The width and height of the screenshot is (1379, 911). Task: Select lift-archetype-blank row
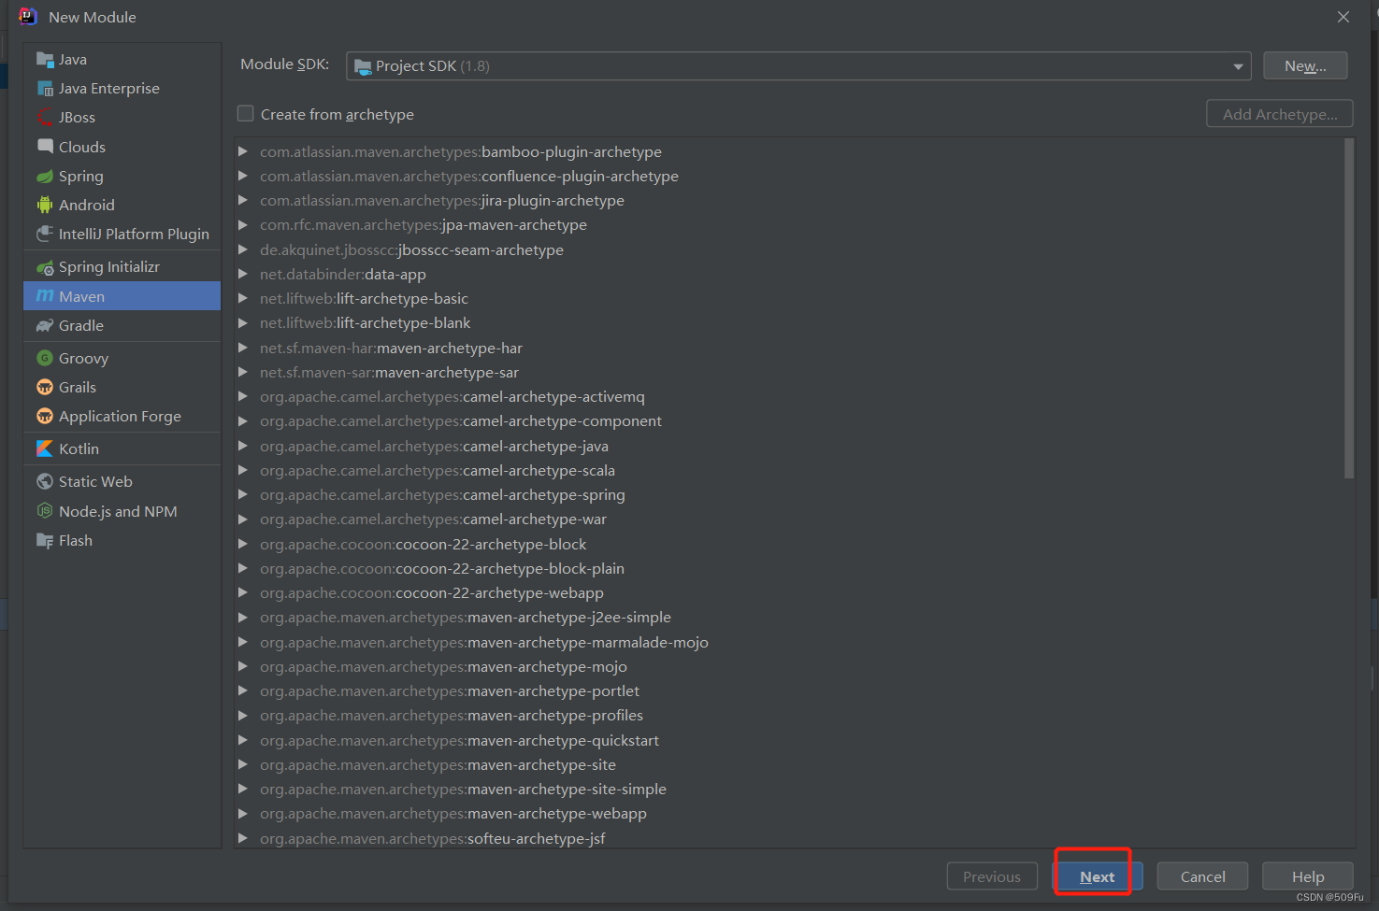click(788, 322)
